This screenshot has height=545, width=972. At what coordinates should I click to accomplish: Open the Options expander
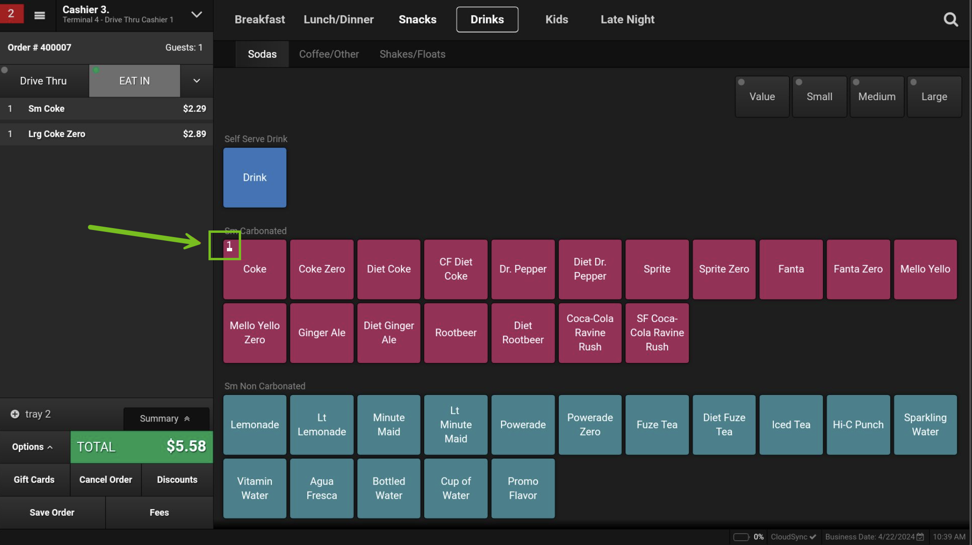point(32,447)
